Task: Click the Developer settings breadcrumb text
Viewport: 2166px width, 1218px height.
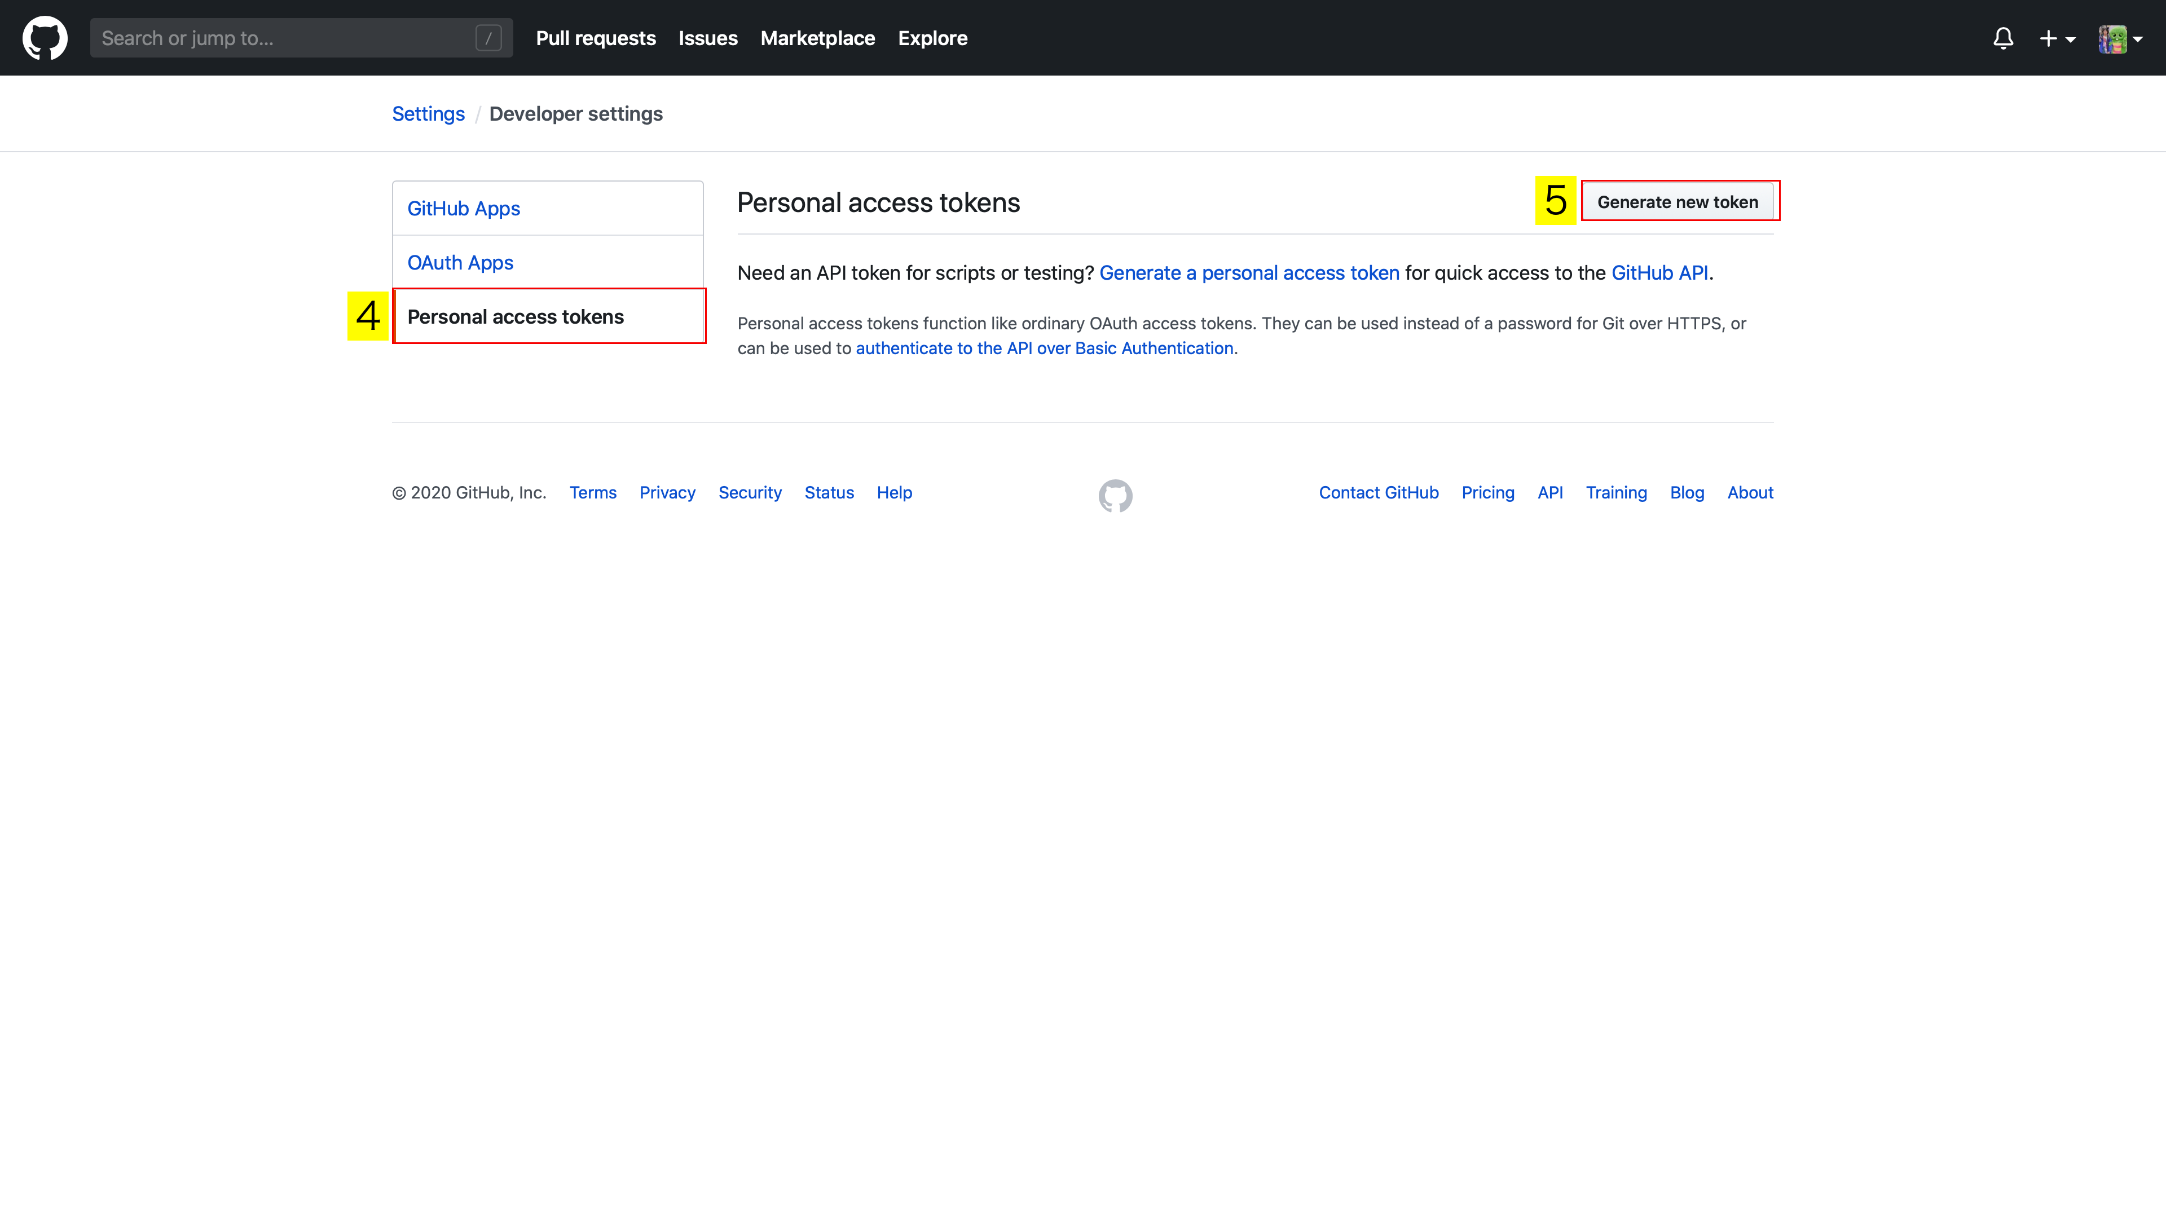Action: 575,113
